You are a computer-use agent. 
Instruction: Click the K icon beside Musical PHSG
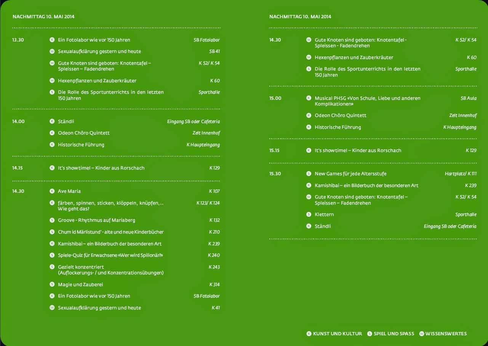tap(309, 98)
